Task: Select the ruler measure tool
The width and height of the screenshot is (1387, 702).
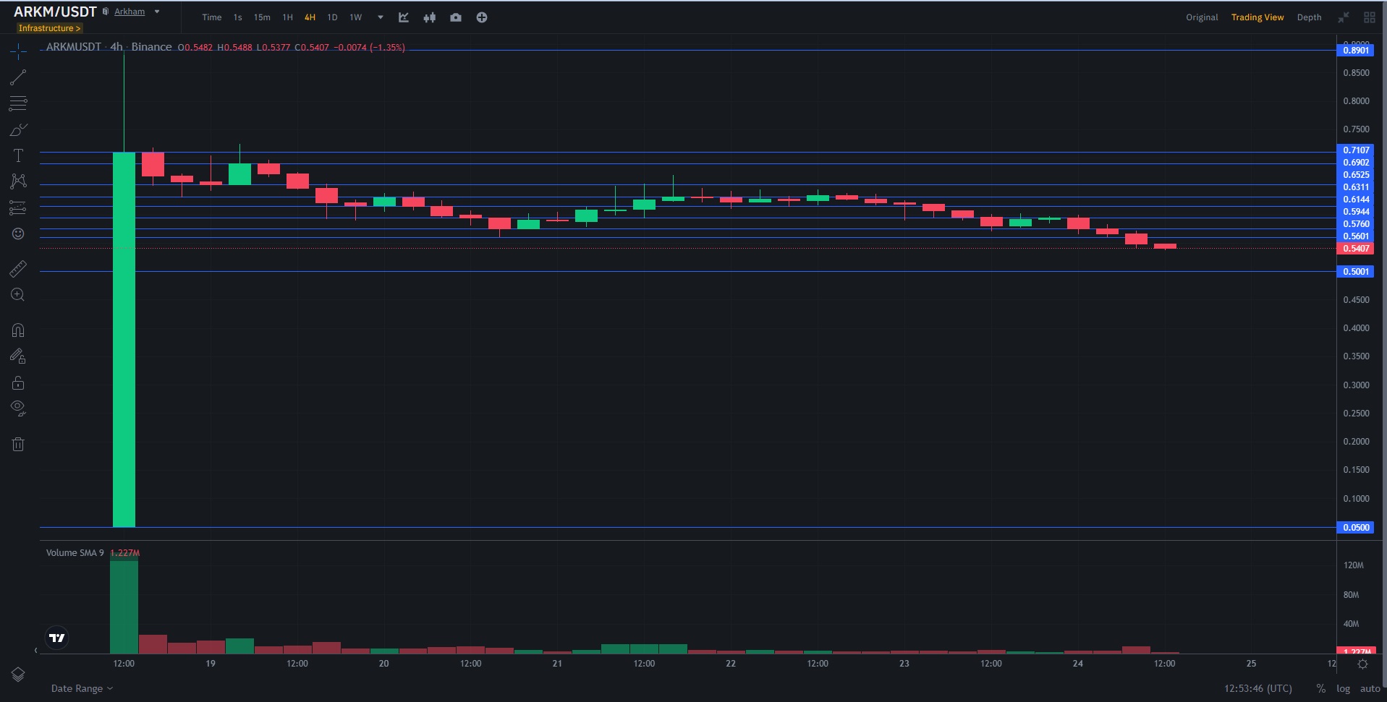Action: [18, 269]
